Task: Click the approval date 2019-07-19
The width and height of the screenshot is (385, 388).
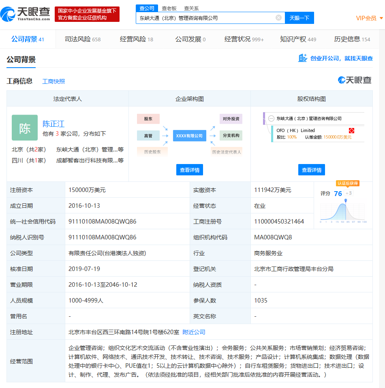Action: (84, 269)
